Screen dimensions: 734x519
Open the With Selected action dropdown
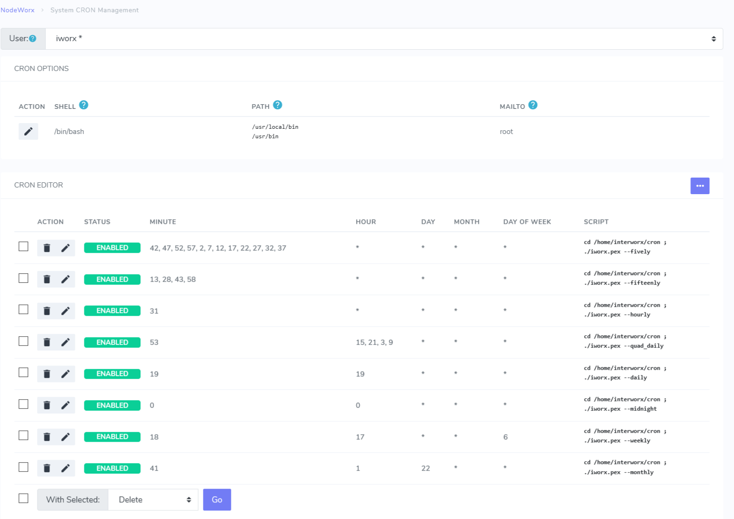pyautogui.click(x=153, y=499)
